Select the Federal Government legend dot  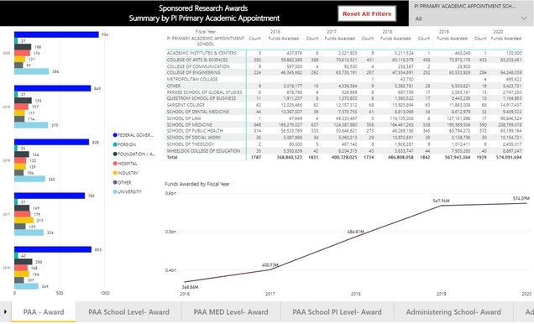coord(115,135)
